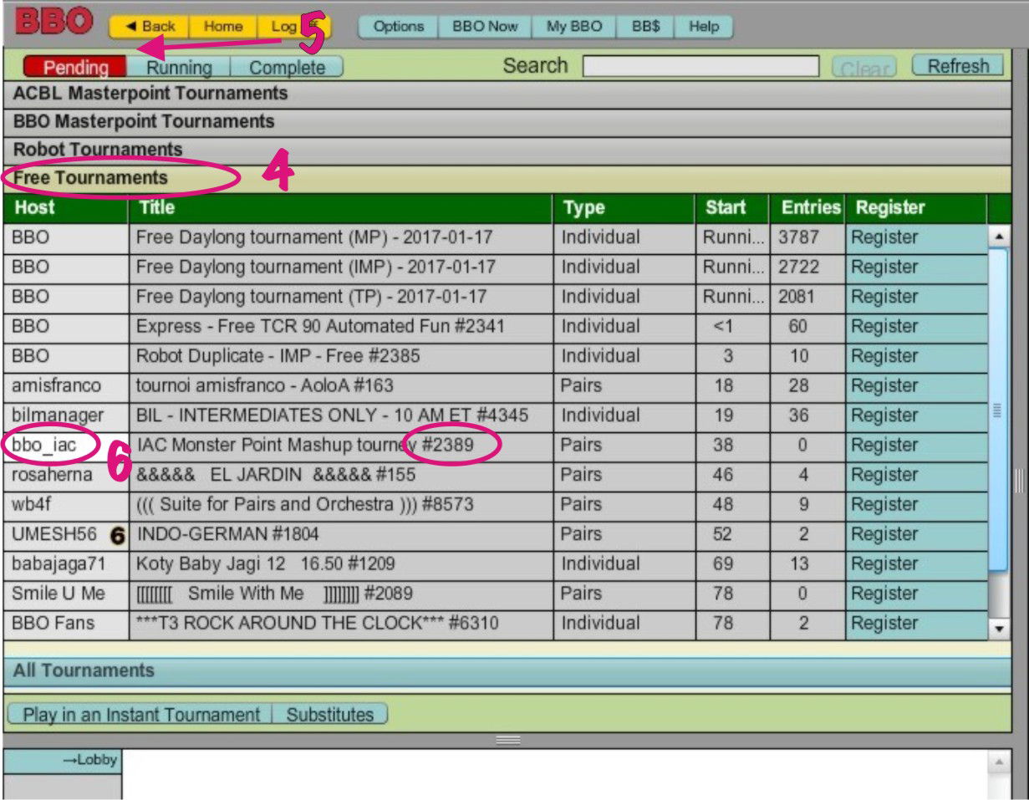Image resolution: width=1029 pixels, height=800 pixels.
Task: Select host rosaherna
Action: 66,475
